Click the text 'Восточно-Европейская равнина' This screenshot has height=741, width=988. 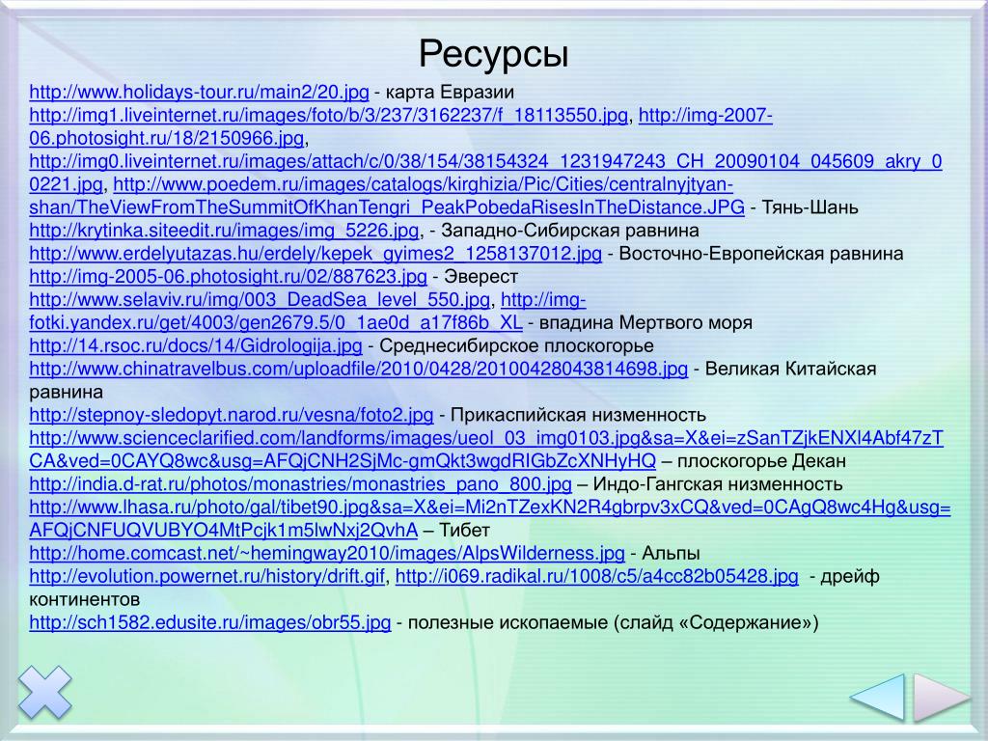click(761, 254)
